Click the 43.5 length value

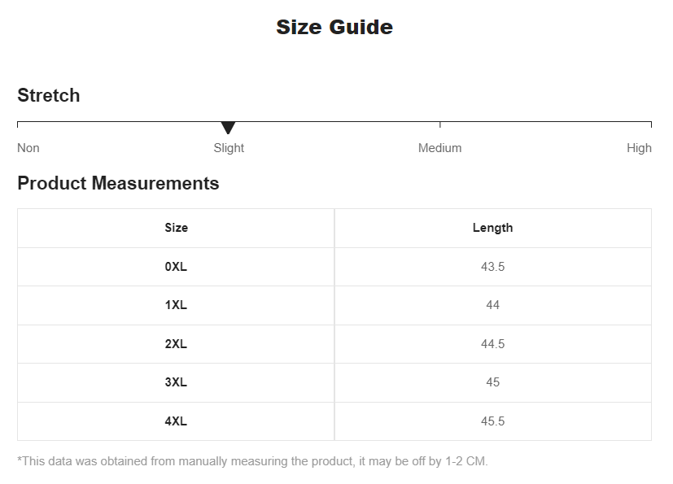point(492,267)
